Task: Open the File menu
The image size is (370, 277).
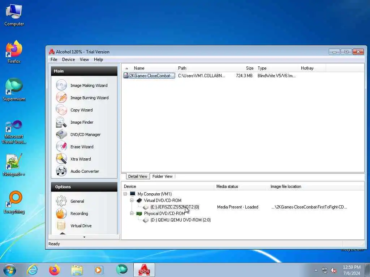Action: (54, 60)
